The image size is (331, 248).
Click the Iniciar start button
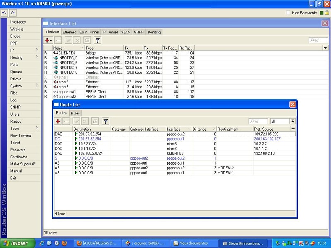tap(17, 243)
